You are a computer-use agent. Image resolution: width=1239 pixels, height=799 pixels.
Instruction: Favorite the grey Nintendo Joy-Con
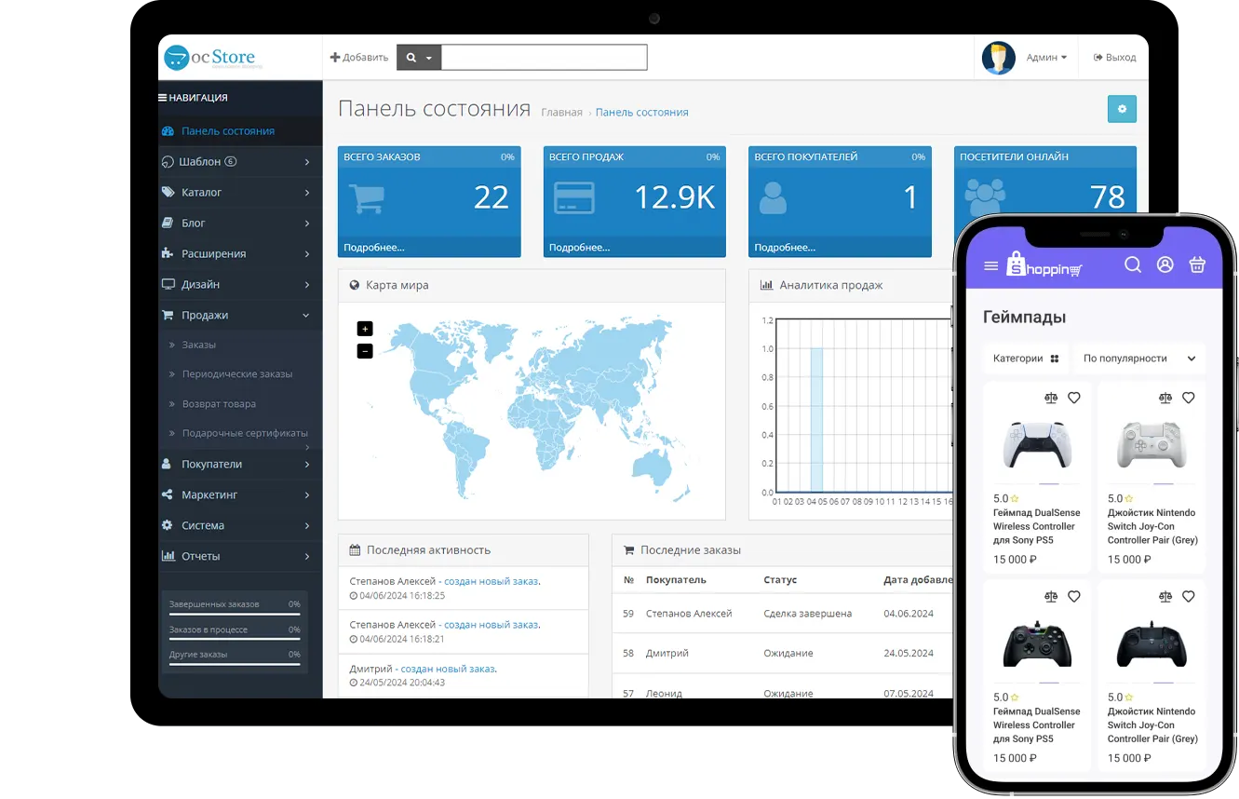tap(1188, 398)
